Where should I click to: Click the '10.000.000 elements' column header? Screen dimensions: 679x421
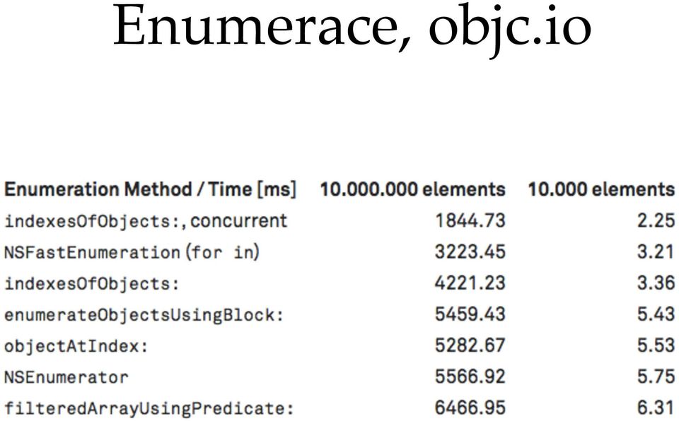412,189
